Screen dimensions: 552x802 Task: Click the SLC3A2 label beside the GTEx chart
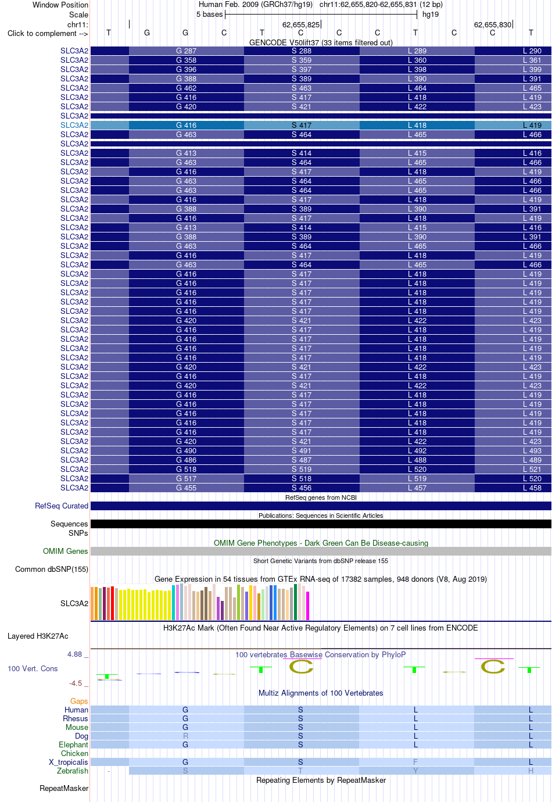click(x=74, y=603)
